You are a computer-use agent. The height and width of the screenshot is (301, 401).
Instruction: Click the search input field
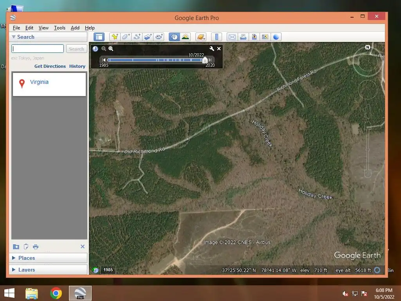38,49
